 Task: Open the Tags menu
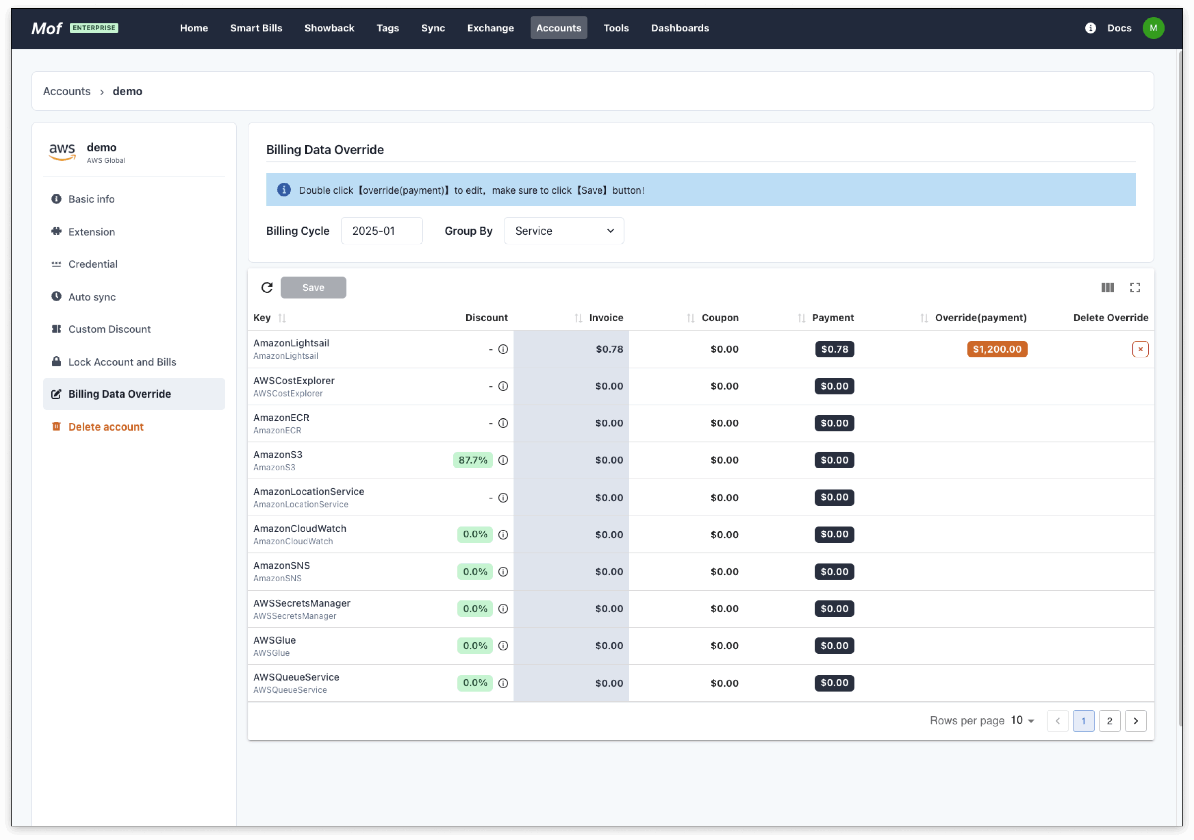[x=388, y=28]
